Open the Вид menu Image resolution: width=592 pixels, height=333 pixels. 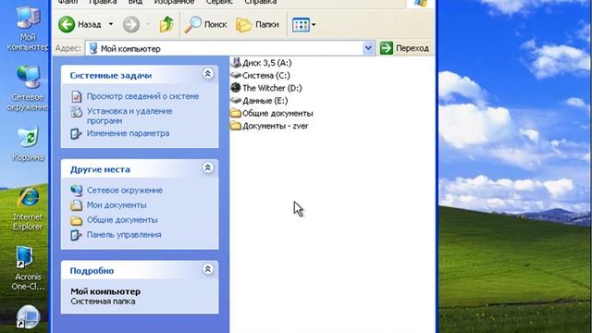[135, 2]
